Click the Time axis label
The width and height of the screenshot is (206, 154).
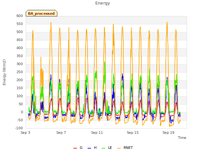[182, 138]
